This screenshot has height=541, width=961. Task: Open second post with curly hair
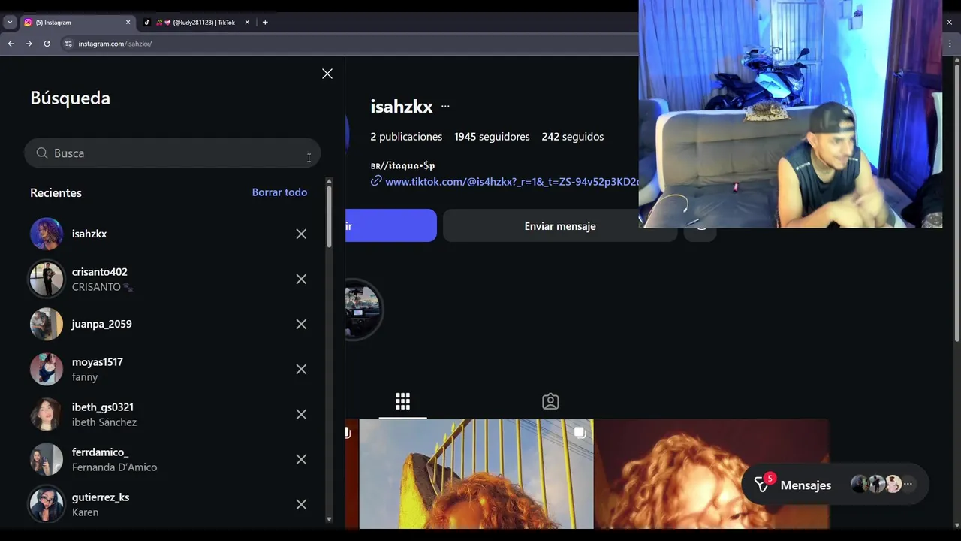712,474
